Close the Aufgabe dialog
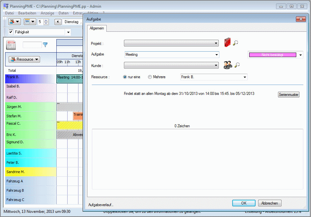Image resolution: width=311 pixels, height=217 pixels. pyautogui.click(x=301, y=19)
